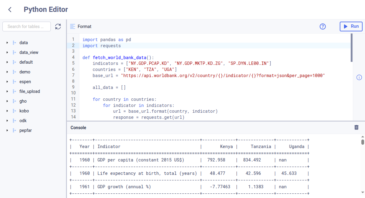Expand the odk schema
The image size is (365, 198).
[x=7, y=120]
